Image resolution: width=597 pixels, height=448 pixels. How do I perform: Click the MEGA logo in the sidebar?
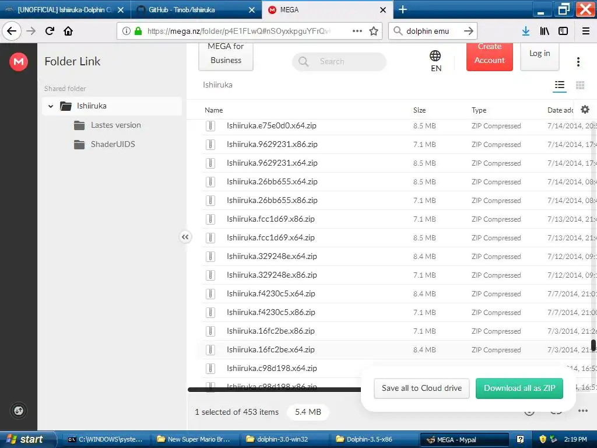(19, 61)
